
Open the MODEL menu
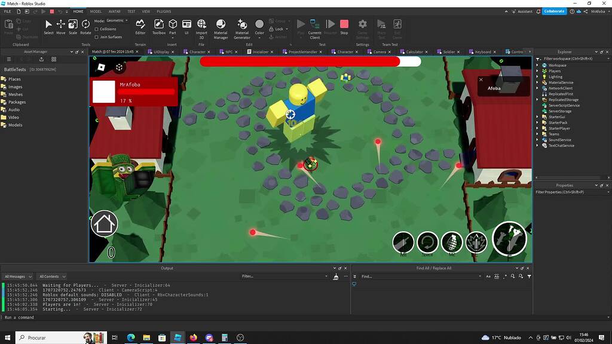tap(96, 11)
